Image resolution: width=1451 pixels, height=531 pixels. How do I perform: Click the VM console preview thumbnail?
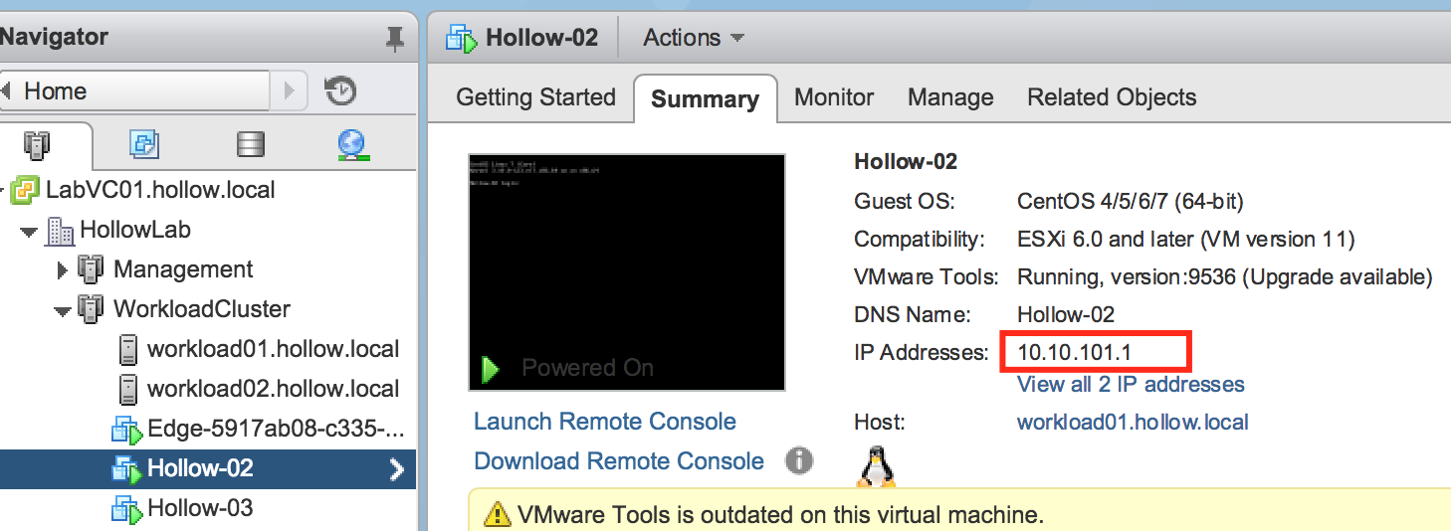click(x=627, y=271)
